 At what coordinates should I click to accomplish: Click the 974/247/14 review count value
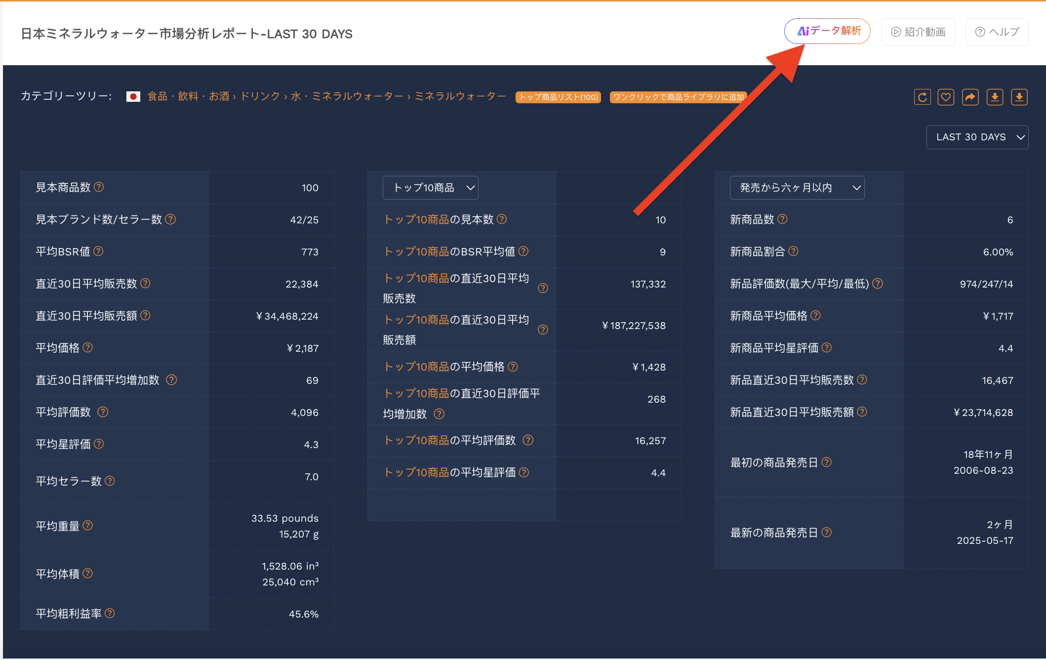click(x=986, y=284)
